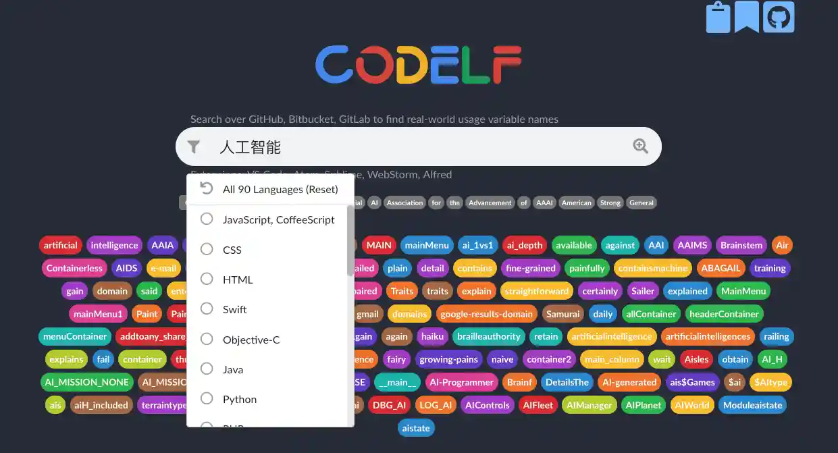Select the Python language radio option
Screen dimensions: 838x453
(x=207, y=398)
